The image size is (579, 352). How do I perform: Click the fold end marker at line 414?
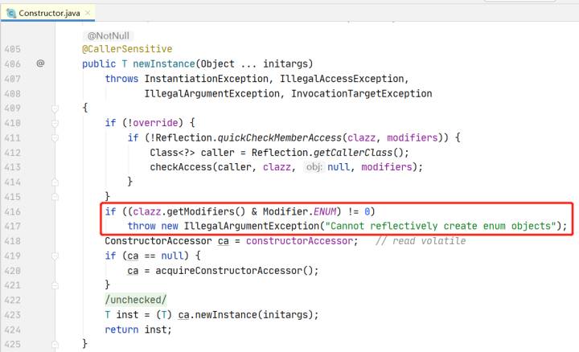coord(55,182)
